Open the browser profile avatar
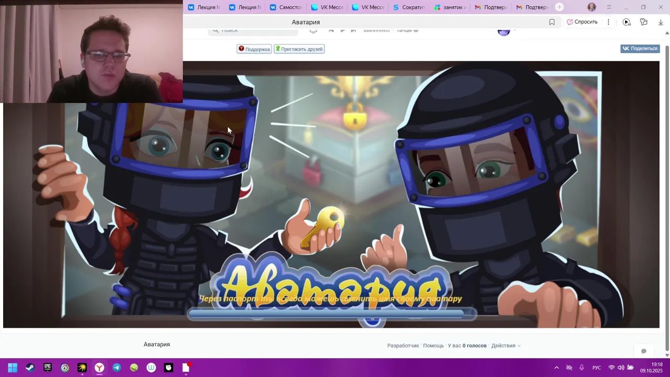Viewport: 670px width, 377px height. pyautogui.click(x=591, y=7)
